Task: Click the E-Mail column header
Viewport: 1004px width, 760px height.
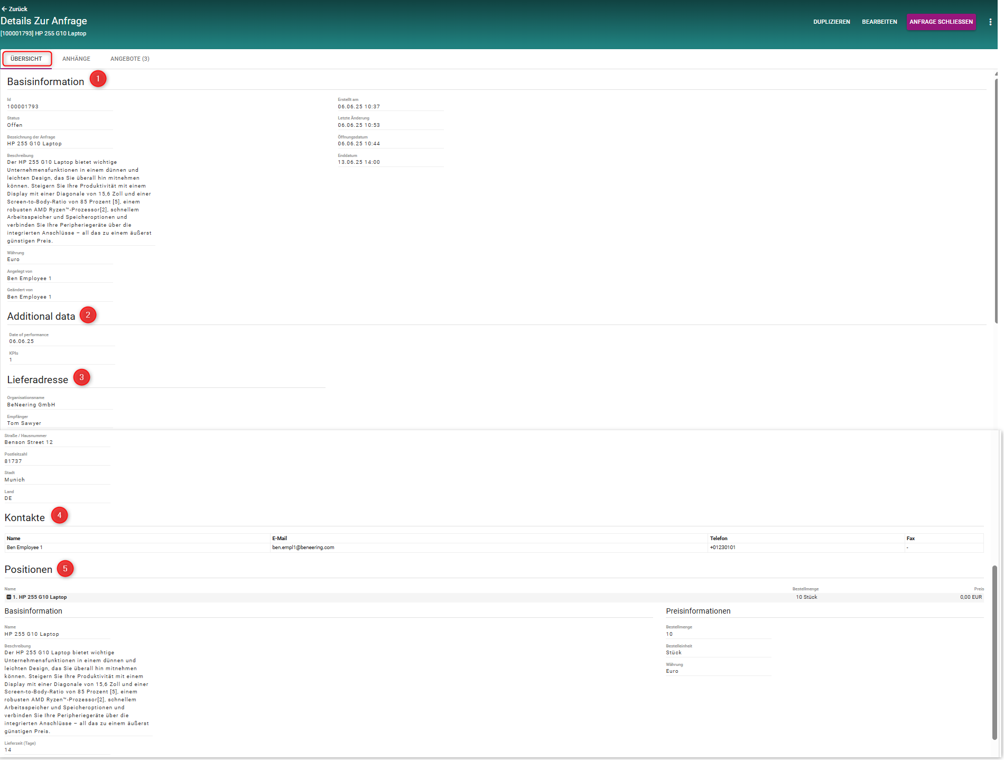Action: pyautogui.click(x=280, y=539)
